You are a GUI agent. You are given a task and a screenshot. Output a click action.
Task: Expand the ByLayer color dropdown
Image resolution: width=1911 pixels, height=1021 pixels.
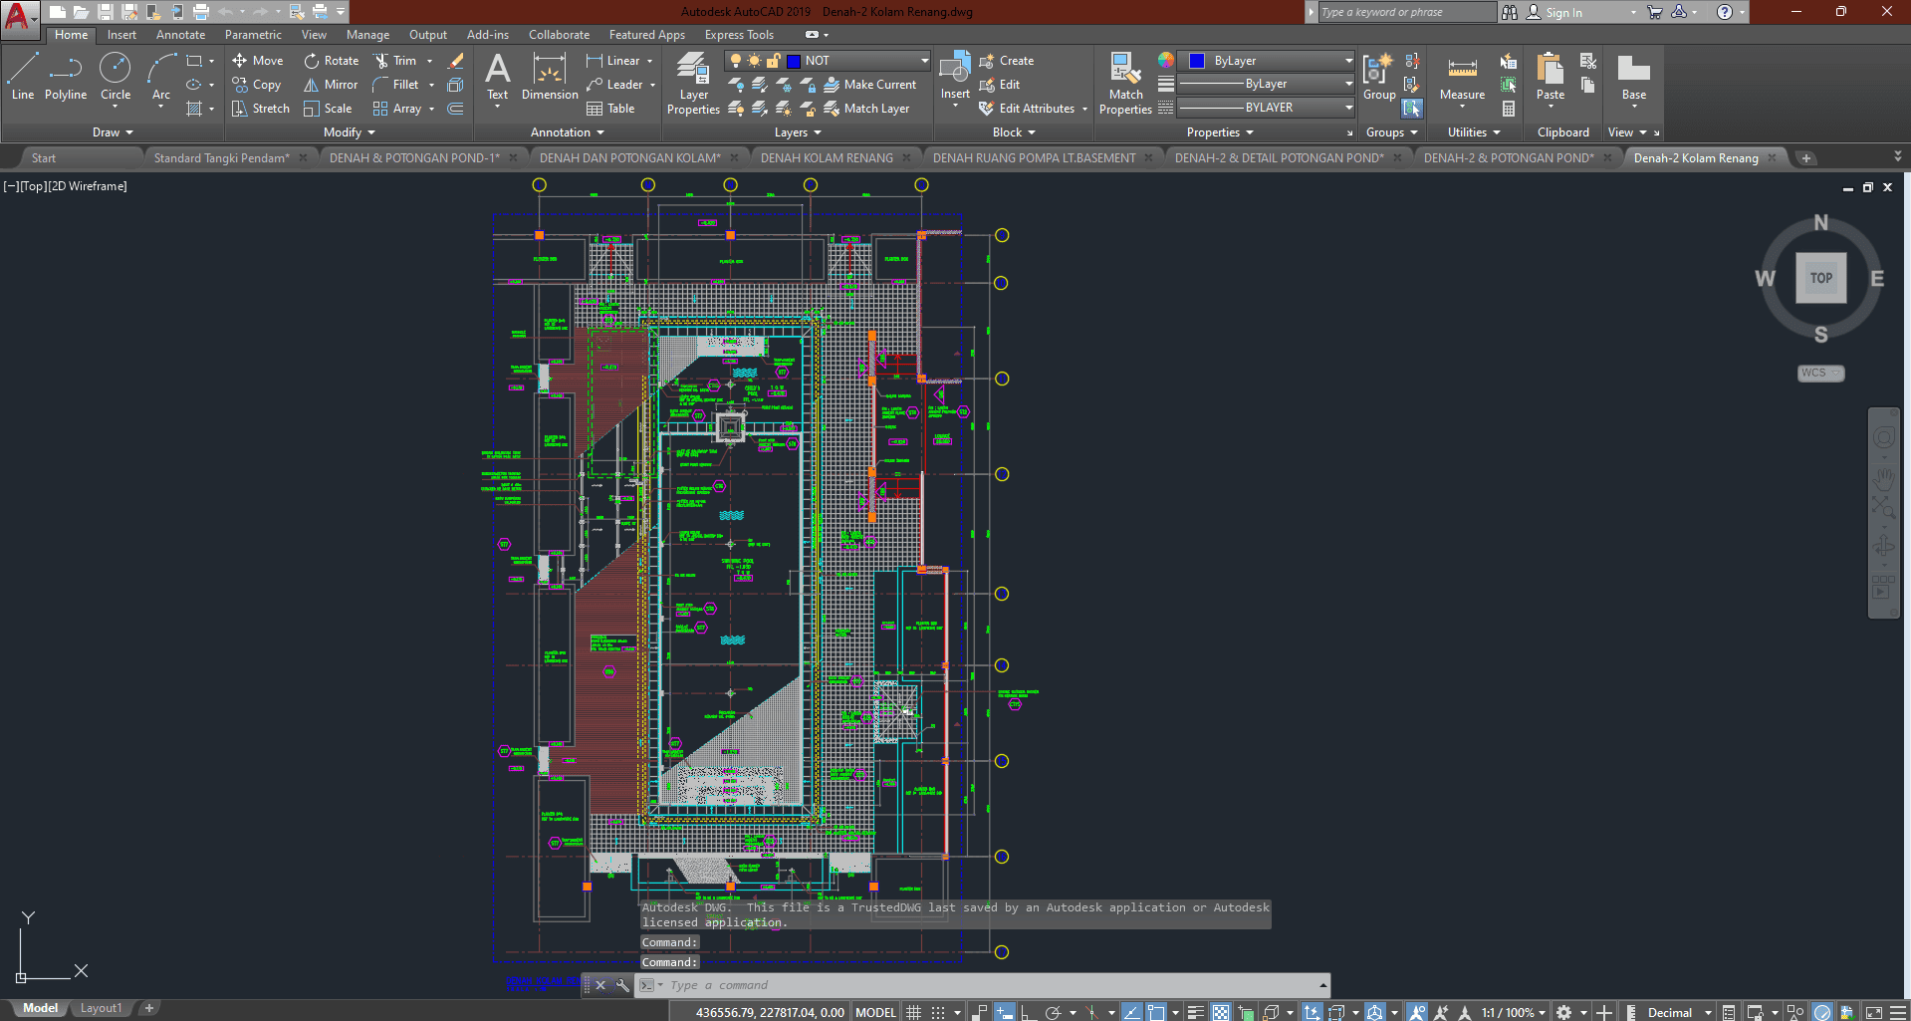1348,61
